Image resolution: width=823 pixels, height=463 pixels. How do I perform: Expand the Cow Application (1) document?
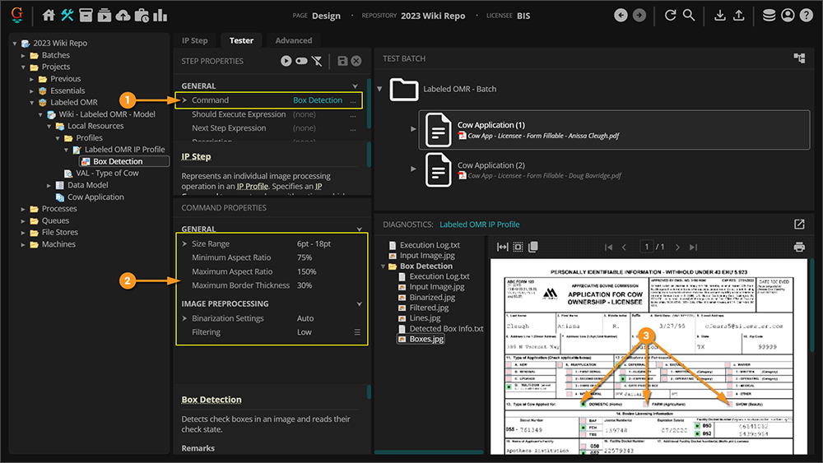click(x=413, y=129)
